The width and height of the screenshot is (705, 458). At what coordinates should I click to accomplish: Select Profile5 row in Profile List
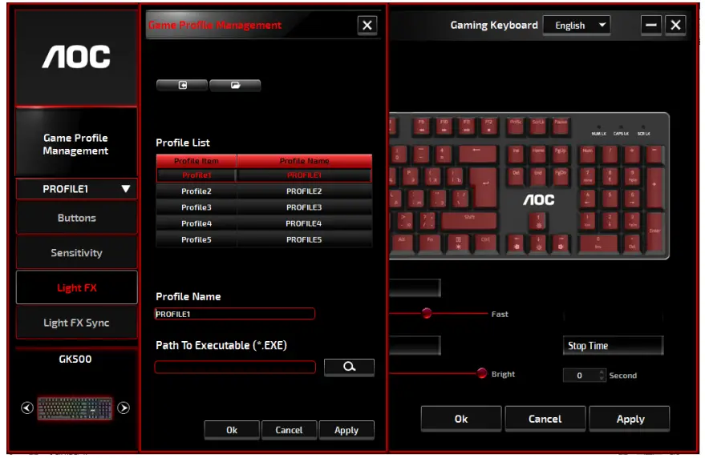[x=264, y=239]
